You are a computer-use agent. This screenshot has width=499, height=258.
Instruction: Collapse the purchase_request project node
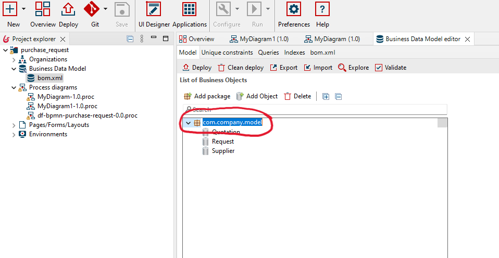5,50
